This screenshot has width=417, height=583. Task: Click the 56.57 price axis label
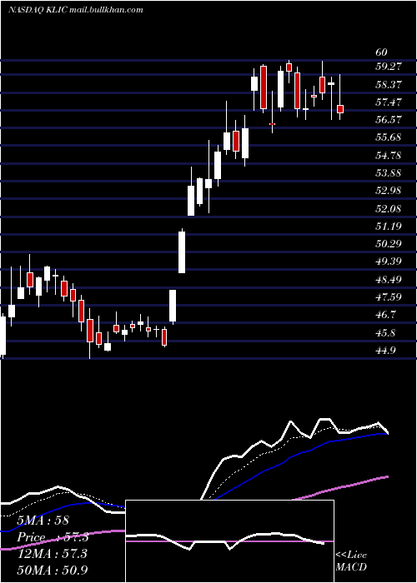coord(389,120)
